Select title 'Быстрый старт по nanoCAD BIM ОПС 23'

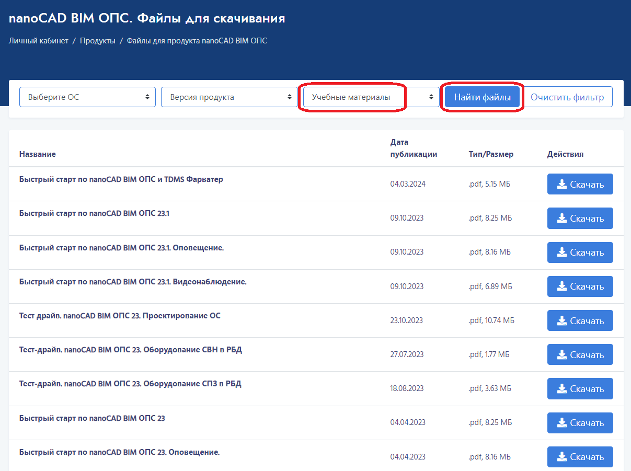tap(92, 418)
